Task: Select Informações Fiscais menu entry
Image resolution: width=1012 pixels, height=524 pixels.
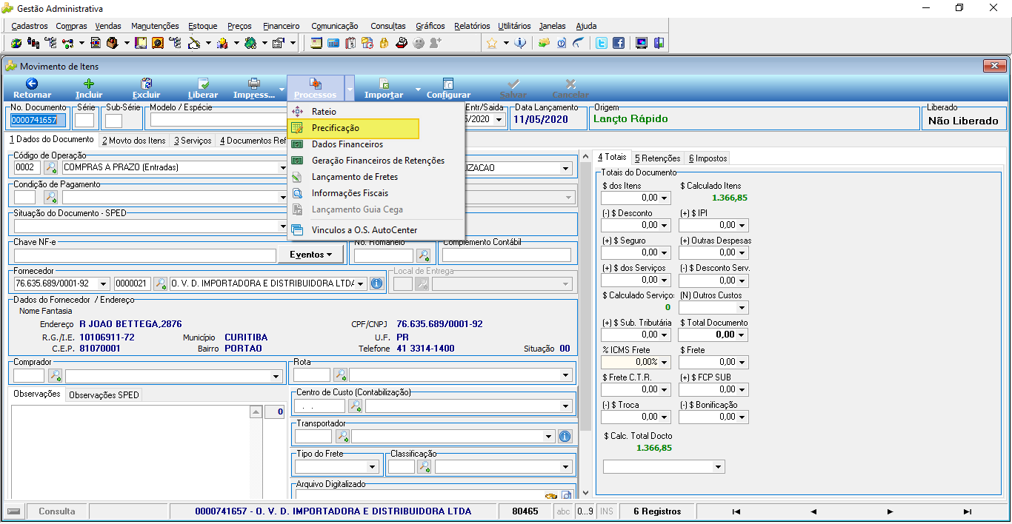Action: (x=376, y=193)
